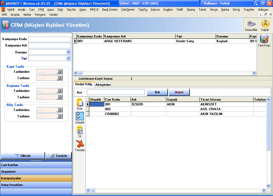Click the Temizle button beside Filtrele
The height and width of the screenshot is (196, 273).
pos(59,156)
